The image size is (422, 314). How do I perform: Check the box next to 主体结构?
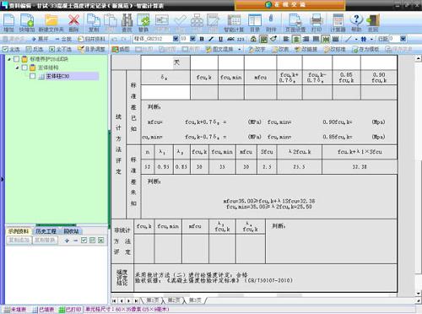click(24, 68)
